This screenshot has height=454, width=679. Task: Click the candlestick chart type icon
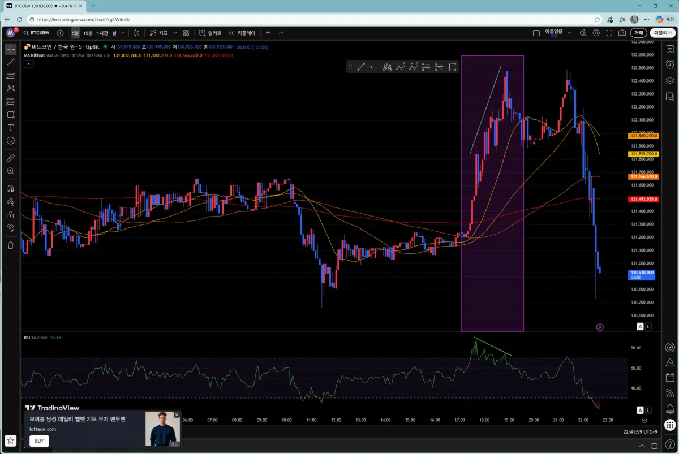[136, 33]
